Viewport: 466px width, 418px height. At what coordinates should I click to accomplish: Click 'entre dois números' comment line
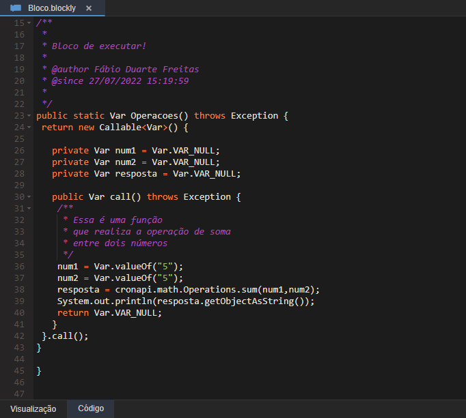click(120, 243)
